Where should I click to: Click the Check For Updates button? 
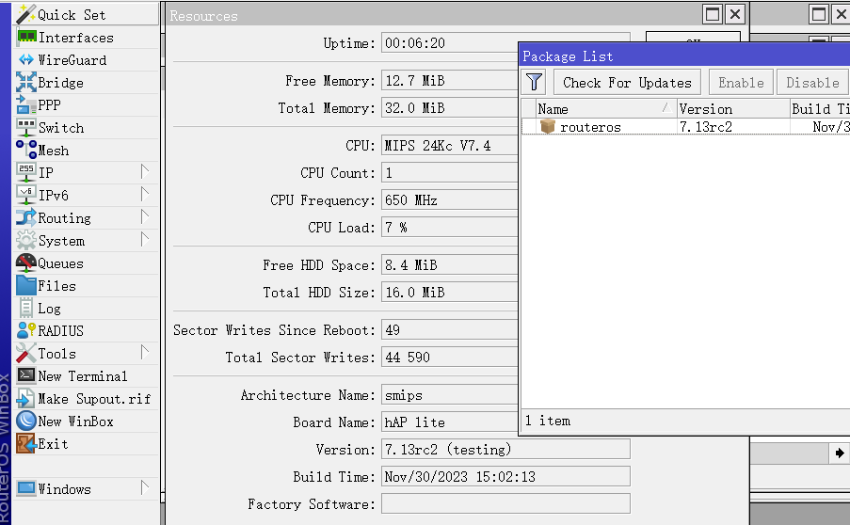(x=627, y=82)
